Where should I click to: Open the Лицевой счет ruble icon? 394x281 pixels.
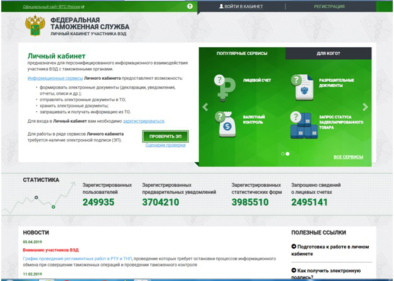(225, 88)
